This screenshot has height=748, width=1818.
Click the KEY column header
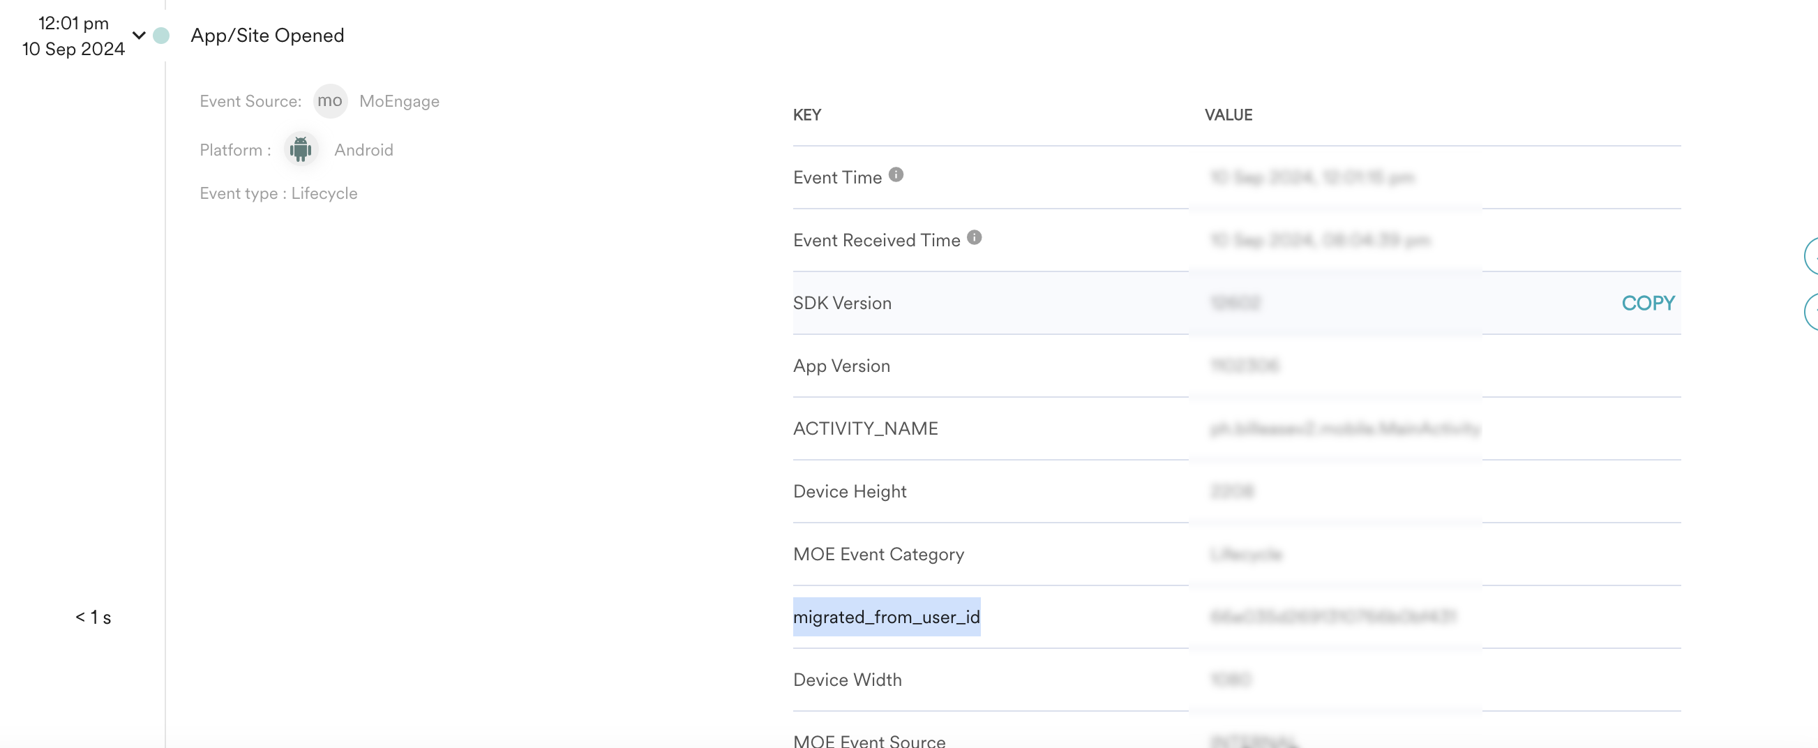click(806, 115)
